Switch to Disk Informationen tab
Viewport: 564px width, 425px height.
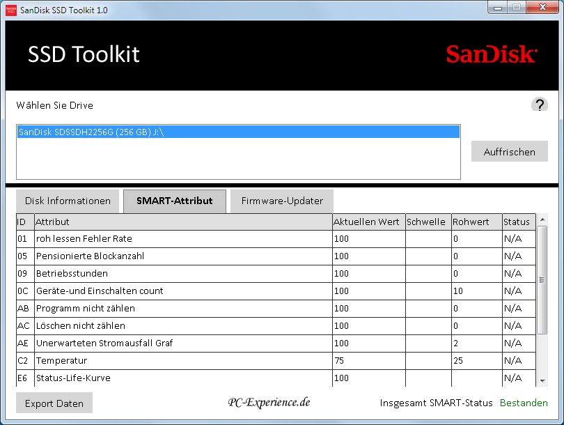click(68, 201)
